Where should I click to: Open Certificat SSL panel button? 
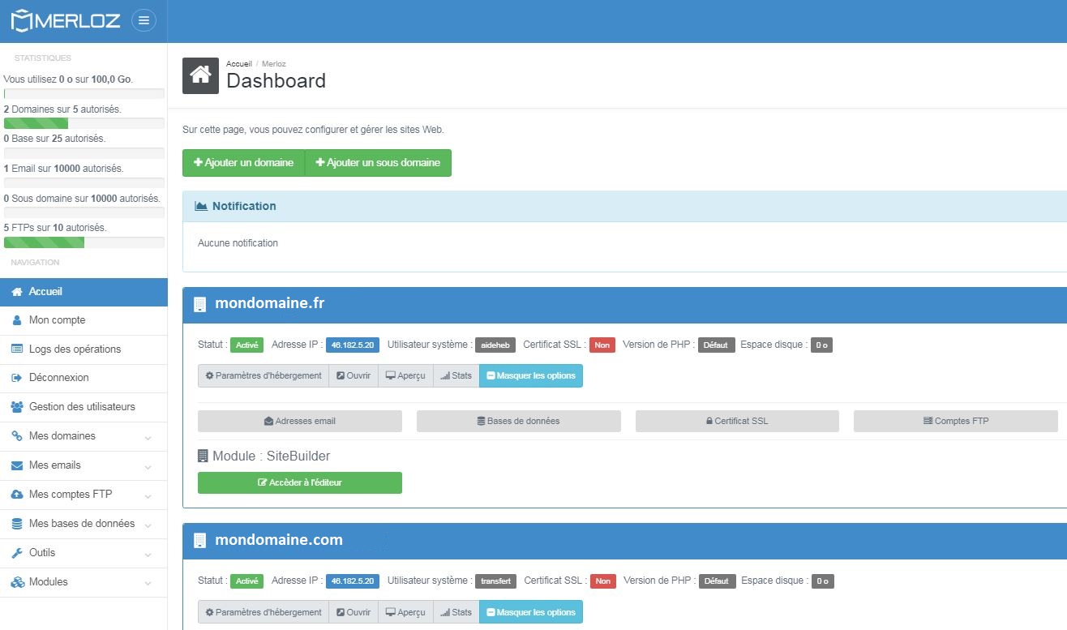[737, 421]
